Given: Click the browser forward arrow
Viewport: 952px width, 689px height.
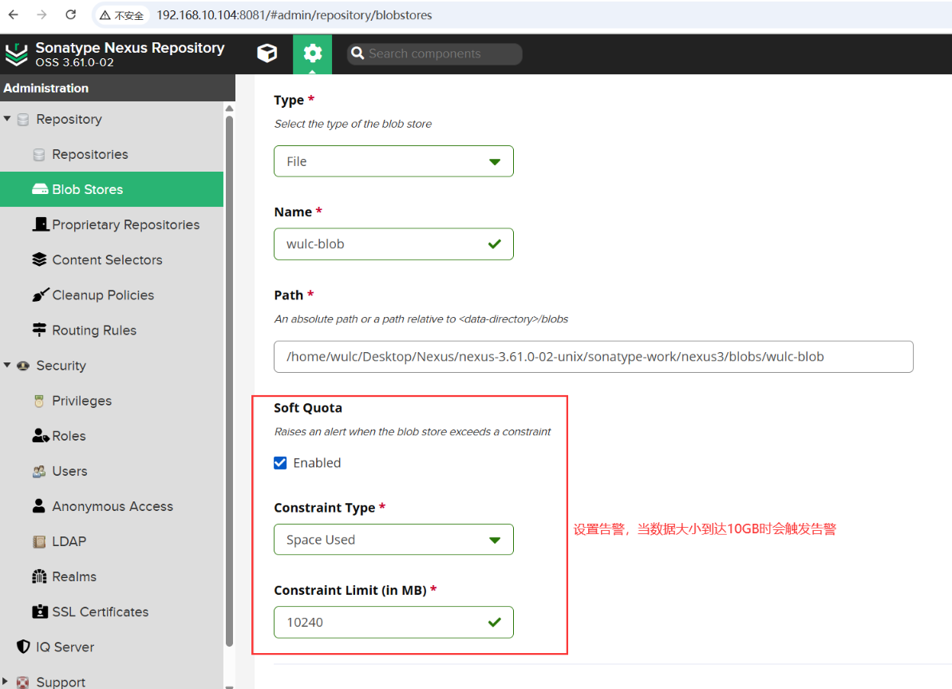Looking at the screenshot, I should [x=41, y=14].
